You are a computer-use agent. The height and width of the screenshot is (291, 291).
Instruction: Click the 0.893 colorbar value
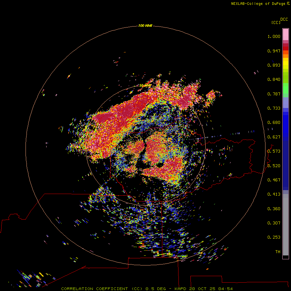click(274, 65)
